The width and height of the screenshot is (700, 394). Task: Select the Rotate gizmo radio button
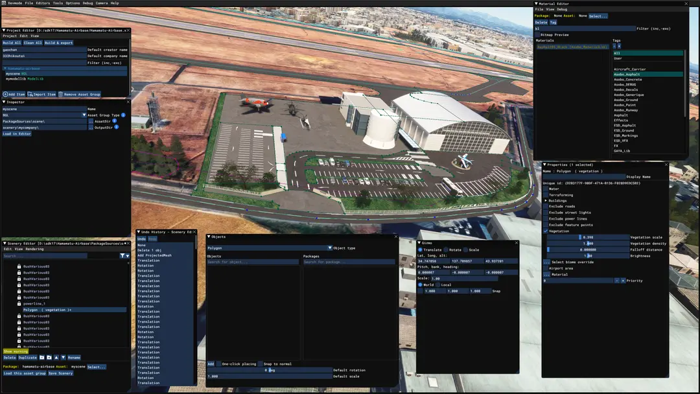click(445, 250)
